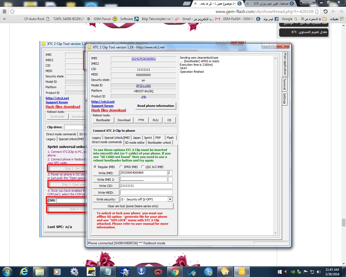The height and width of the screenshot is (277, 346).
Task: Click the volume speaker tray icon
Action: tap(319, 272)
